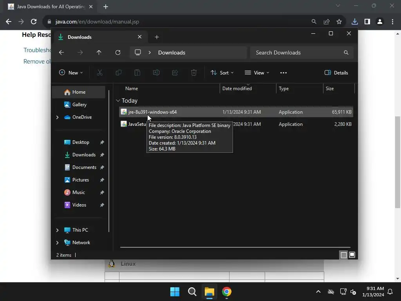Select the Downloads tab in File Explorer
401x301 pixels.
[x=100, y=37]
